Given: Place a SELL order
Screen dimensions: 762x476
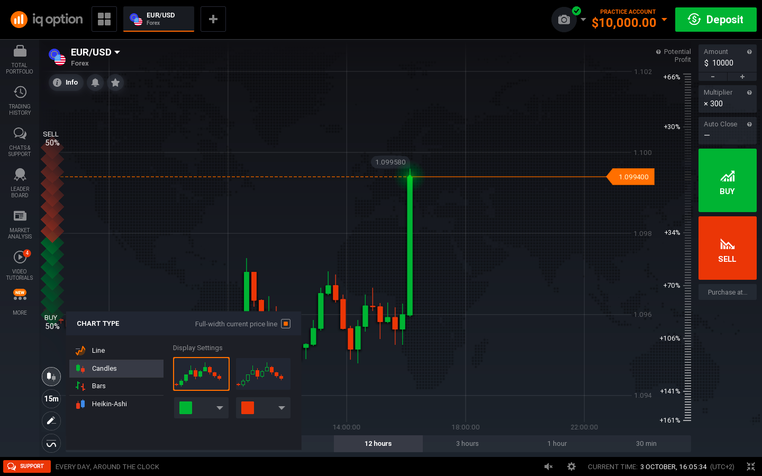Looking at the screenshot, I should [x=727, y=248].
